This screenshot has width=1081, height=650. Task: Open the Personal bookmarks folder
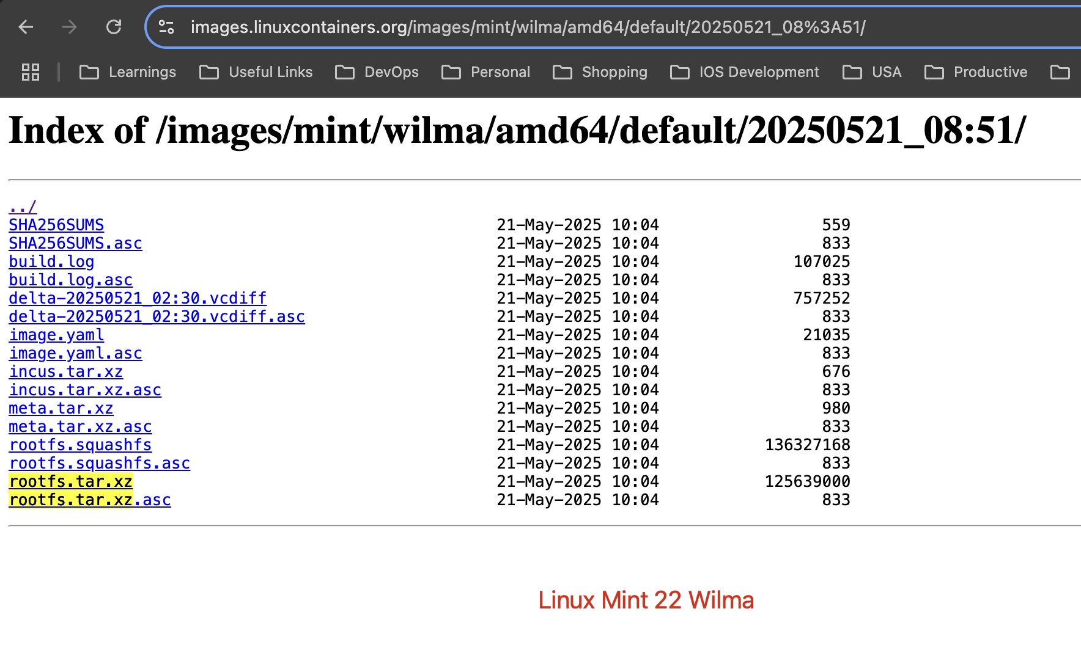click(x=486, y=72)
